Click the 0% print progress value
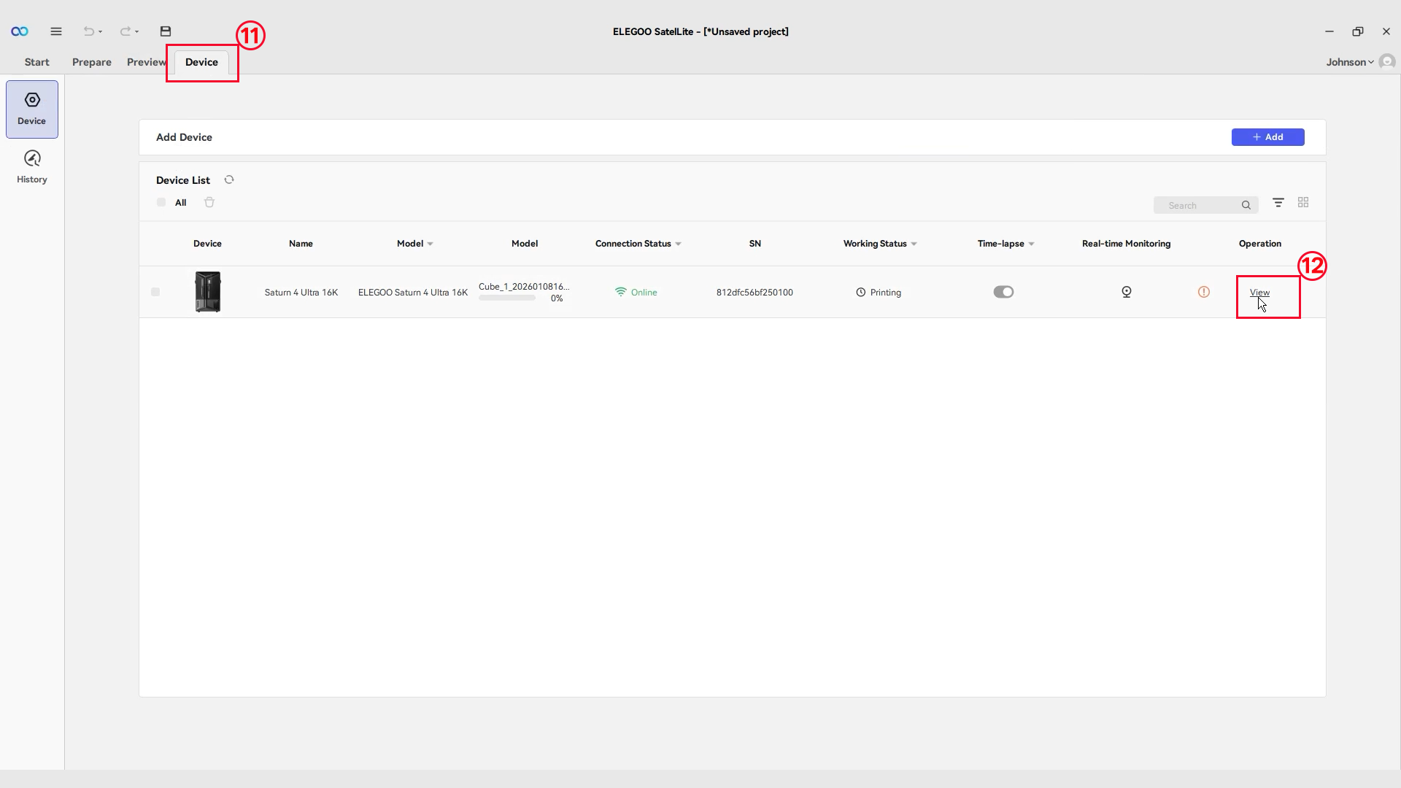Screen dimensions: 1401x788 (x=557, y=298)
